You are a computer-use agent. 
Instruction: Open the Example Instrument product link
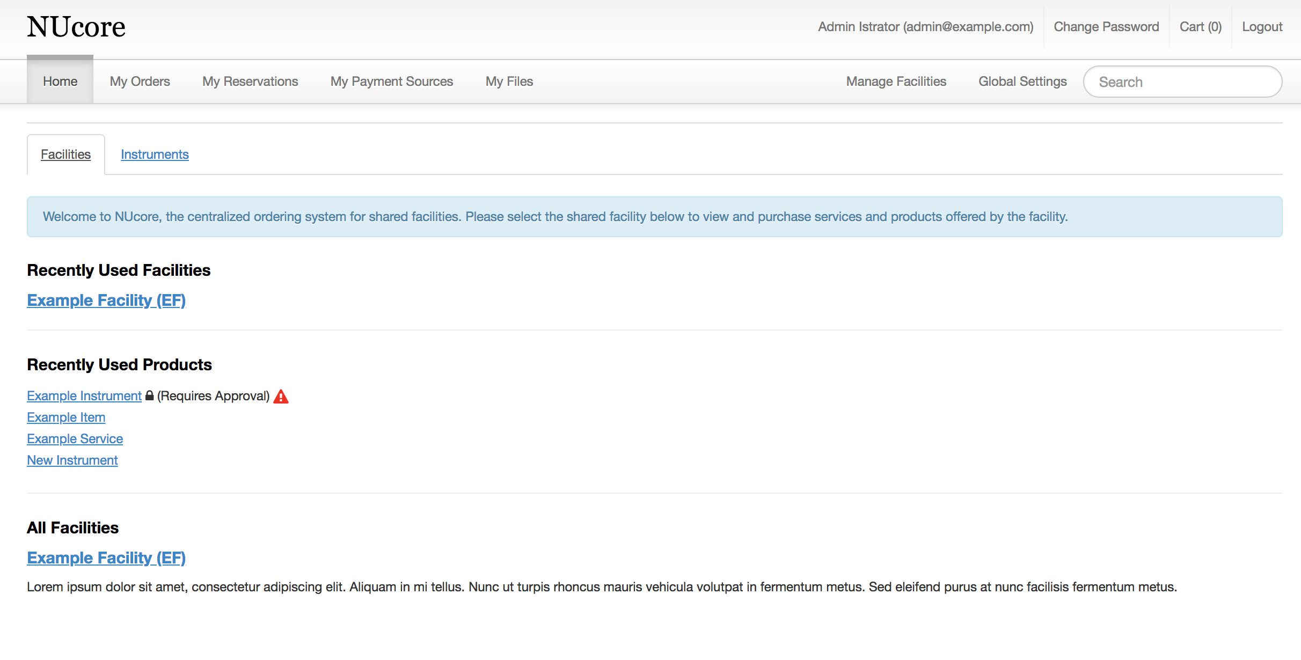point(84,396)
